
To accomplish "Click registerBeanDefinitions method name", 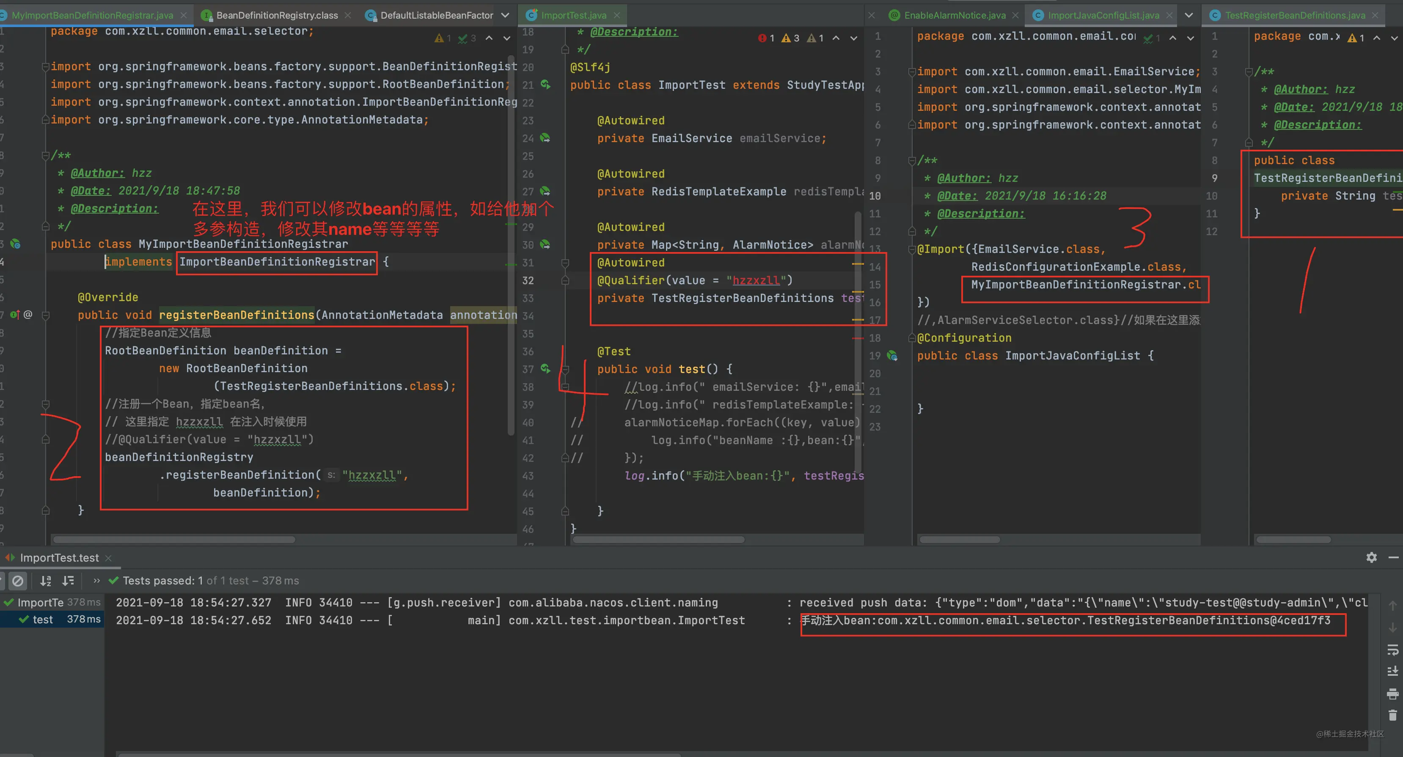I will click(x=237, y=315).
